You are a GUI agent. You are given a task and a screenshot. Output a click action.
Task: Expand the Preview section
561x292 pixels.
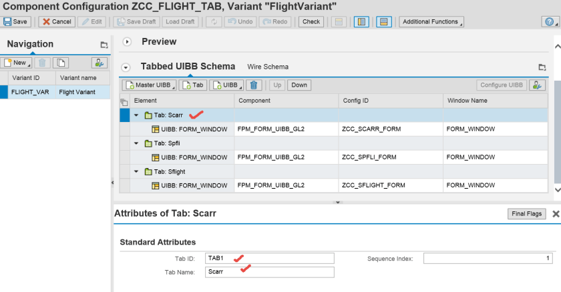127,42
